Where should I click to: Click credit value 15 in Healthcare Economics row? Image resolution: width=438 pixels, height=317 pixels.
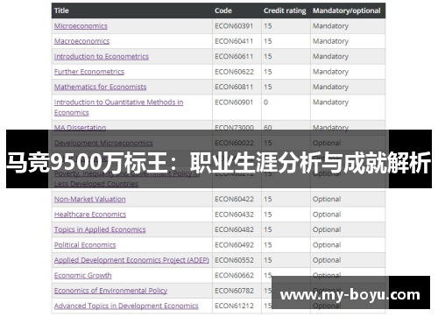click(x=268, y=215)
